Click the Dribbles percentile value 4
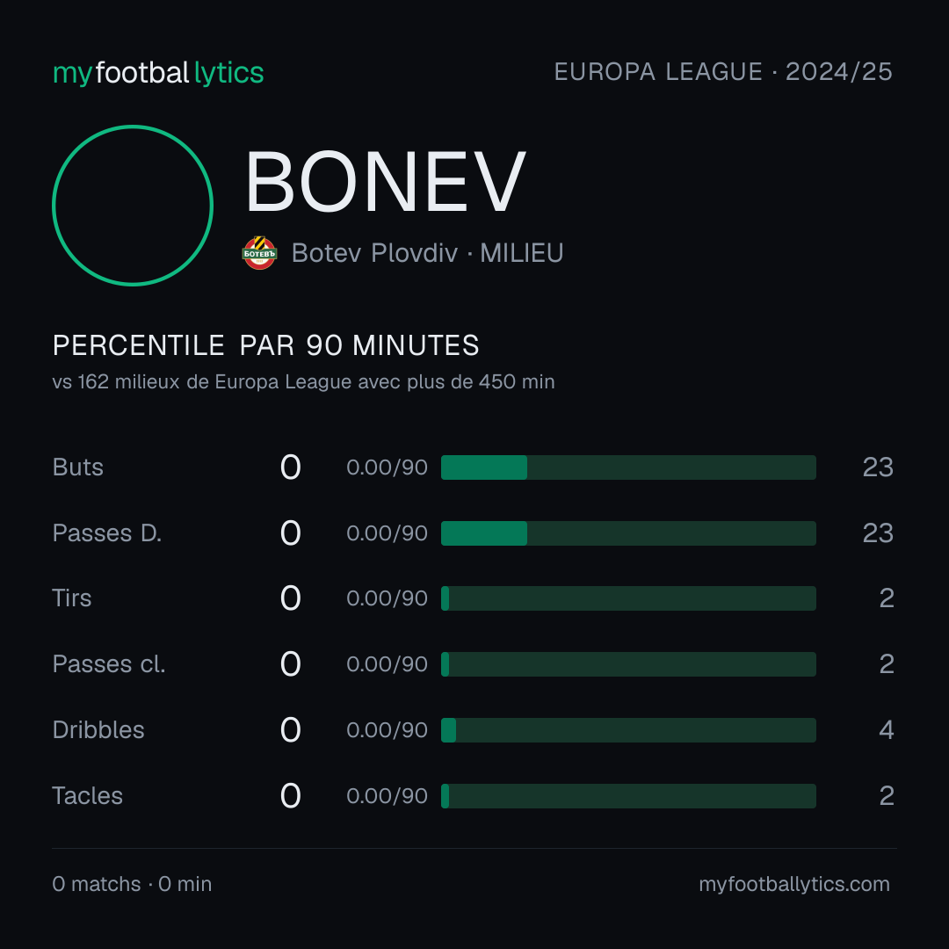This screenshot has width=949, height=949. pyautogui.click(x=887, y=730)
